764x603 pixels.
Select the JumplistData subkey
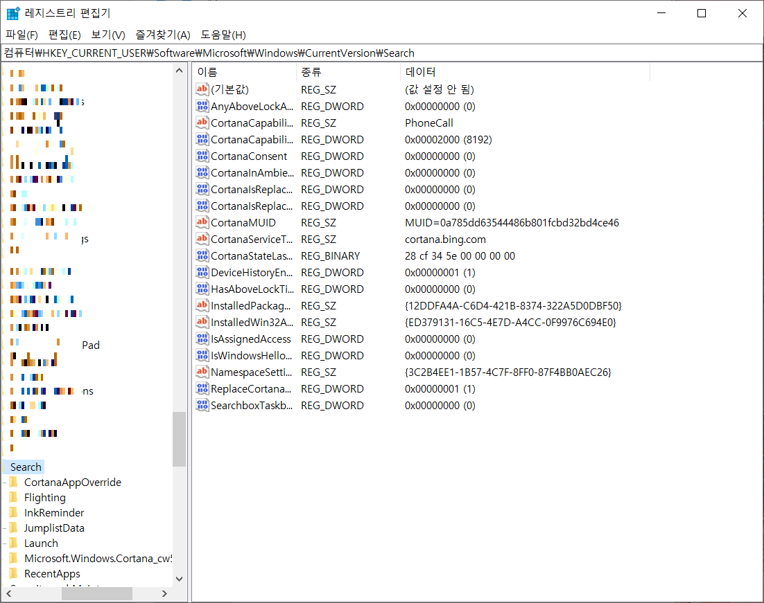54,528
